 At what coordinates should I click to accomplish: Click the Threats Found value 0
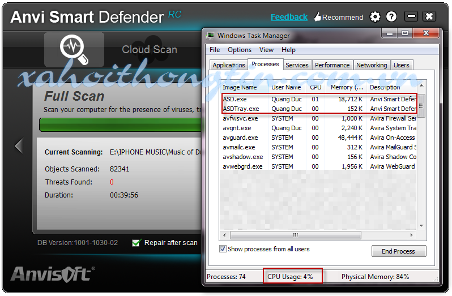pos(112,182)
